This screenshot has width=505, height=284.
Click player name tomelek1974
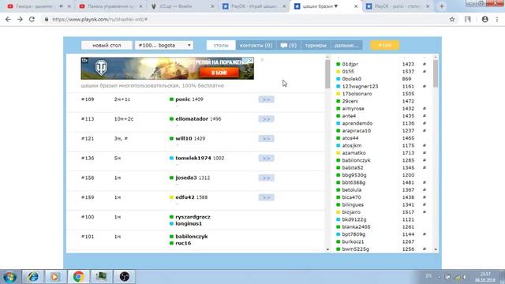[x=193, y=158]
